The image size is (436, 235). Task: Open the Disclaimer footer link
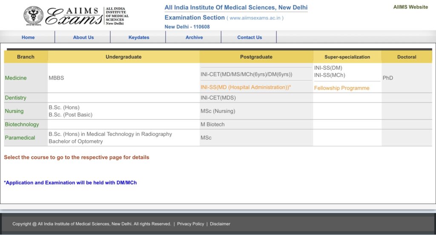pyautogui.click(x=220, y=224)
